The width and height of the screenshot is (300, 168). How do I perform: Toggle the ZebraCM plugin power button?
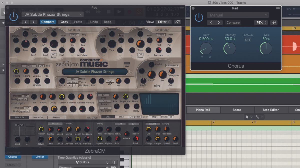click(13, 16)
